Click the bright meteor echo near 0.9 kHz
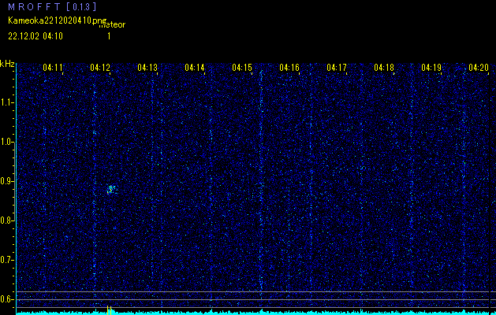Screen dimensions: 496x315 [x=111, y=189]
